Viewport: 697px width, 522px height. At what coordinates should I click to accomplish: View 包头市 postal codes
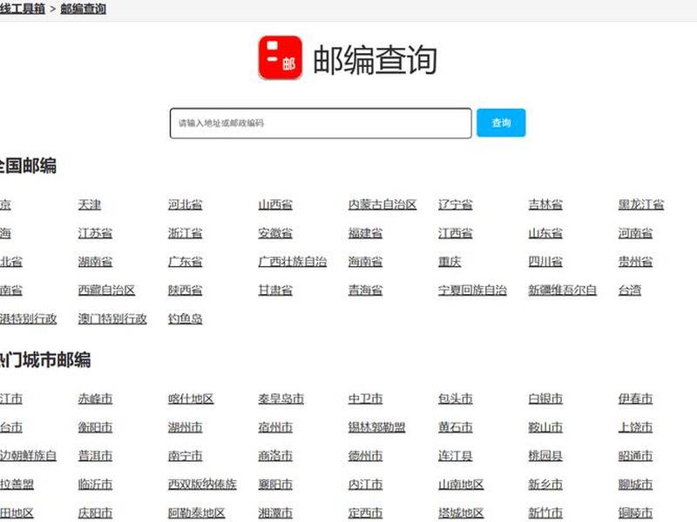click(455, 398)
